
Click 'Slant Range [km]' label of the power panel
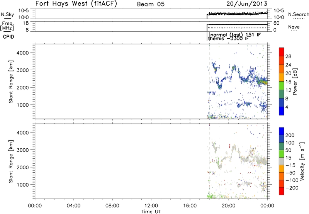click(11, 82)
